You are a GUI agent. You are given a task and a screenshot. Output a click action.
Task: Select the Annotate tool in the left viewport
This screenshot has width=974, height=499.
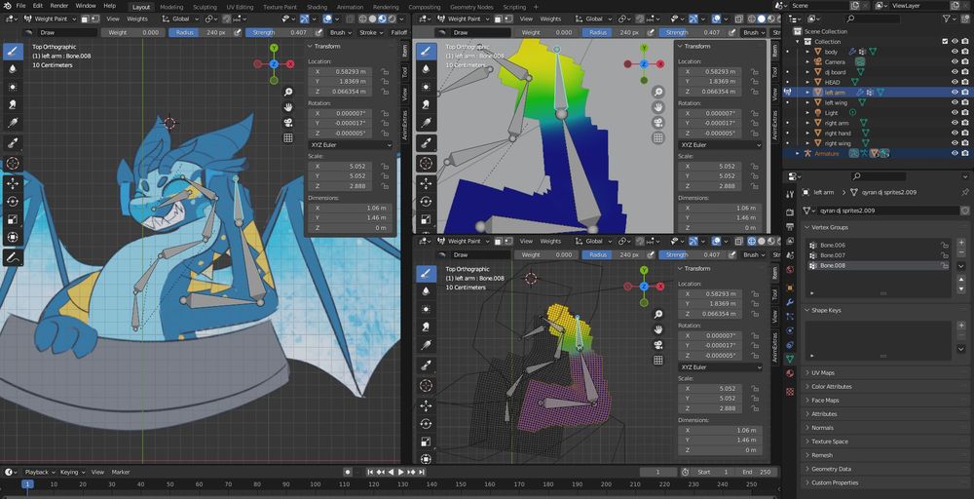(x=13, y=257)
